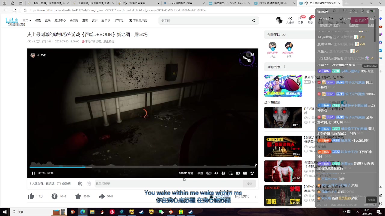Switch to 活跃度 tab in overlay
Image resolution: width=385 pixels, height=216 pixels.
[x=353, y=25]
